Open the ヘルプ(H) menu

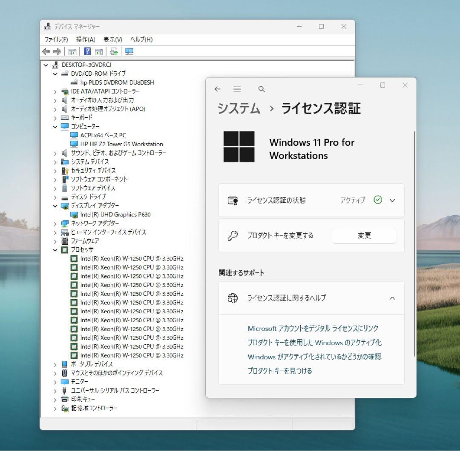[141, 39]
